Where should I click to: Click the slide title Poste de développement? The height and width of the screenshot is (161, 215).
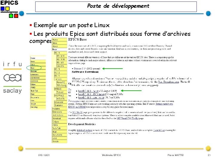[118, 6]
